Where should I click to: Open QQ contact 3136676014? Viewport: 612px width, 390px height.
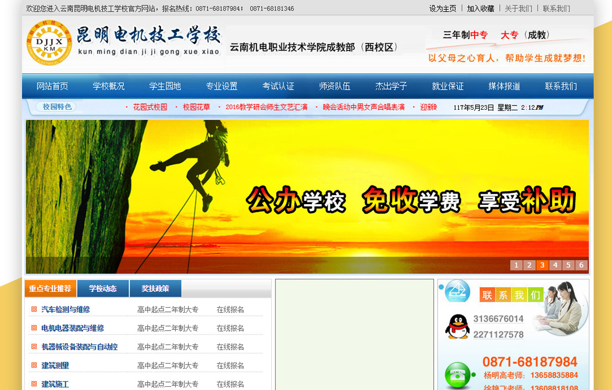pyautogui.click(x=498, y=319)
